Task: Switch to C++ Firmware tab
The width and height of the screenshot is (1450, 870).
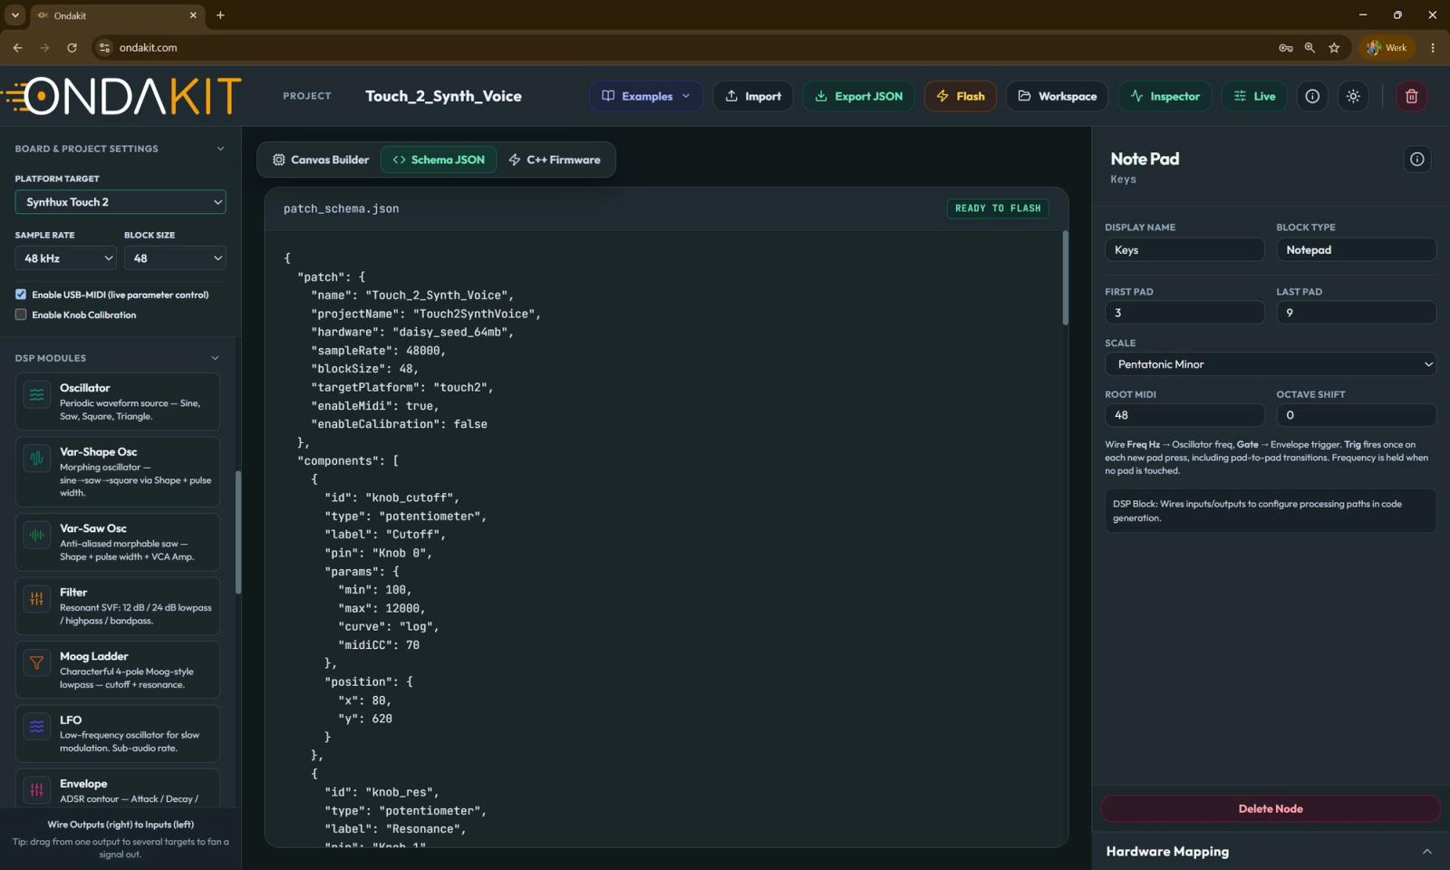Action: (555, 159)
